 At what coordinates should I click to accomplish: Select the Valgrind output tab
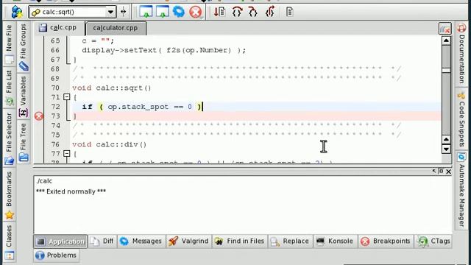click(188, 241)
